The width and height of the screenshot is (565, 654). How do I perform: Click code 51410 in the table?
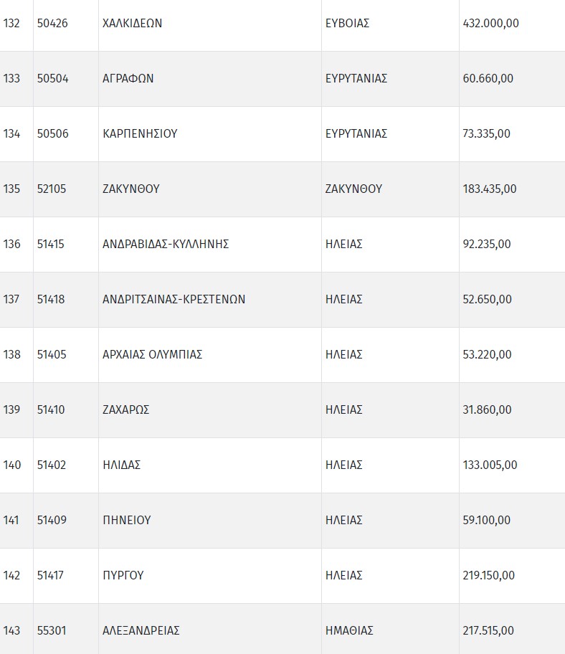coord(51,409)
